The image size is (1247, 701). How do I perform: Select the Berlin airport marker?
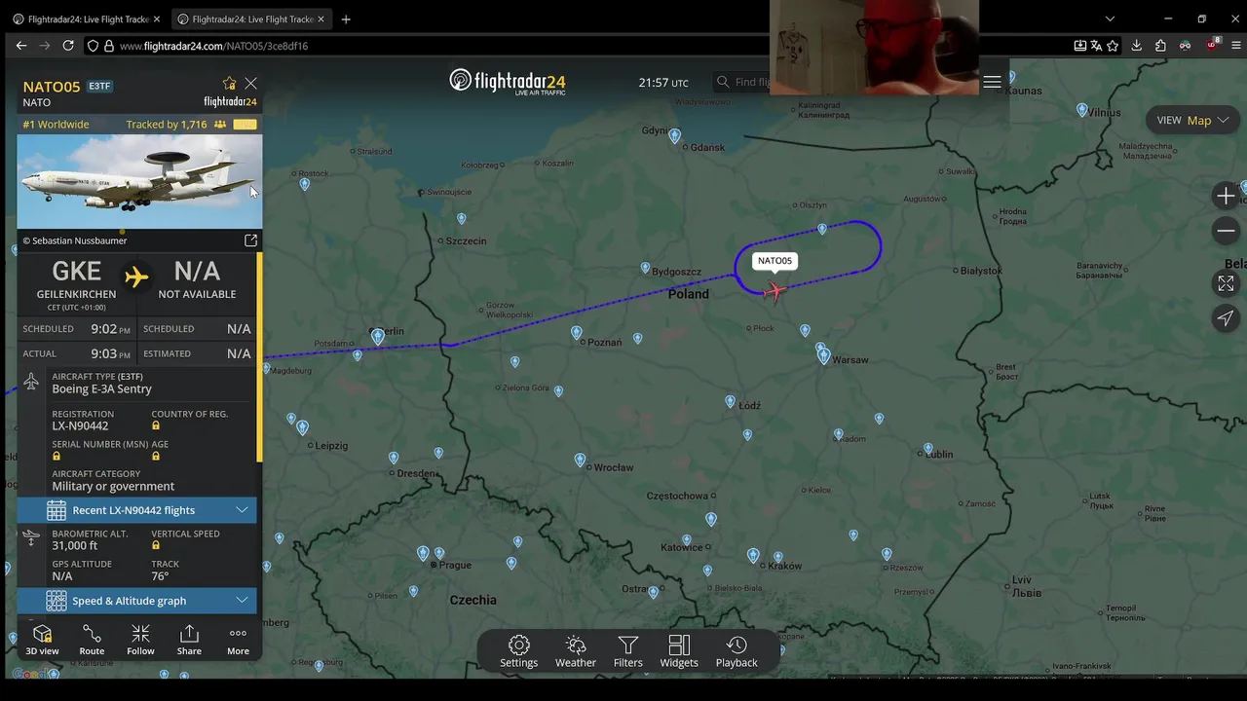(x=378, y=336)
